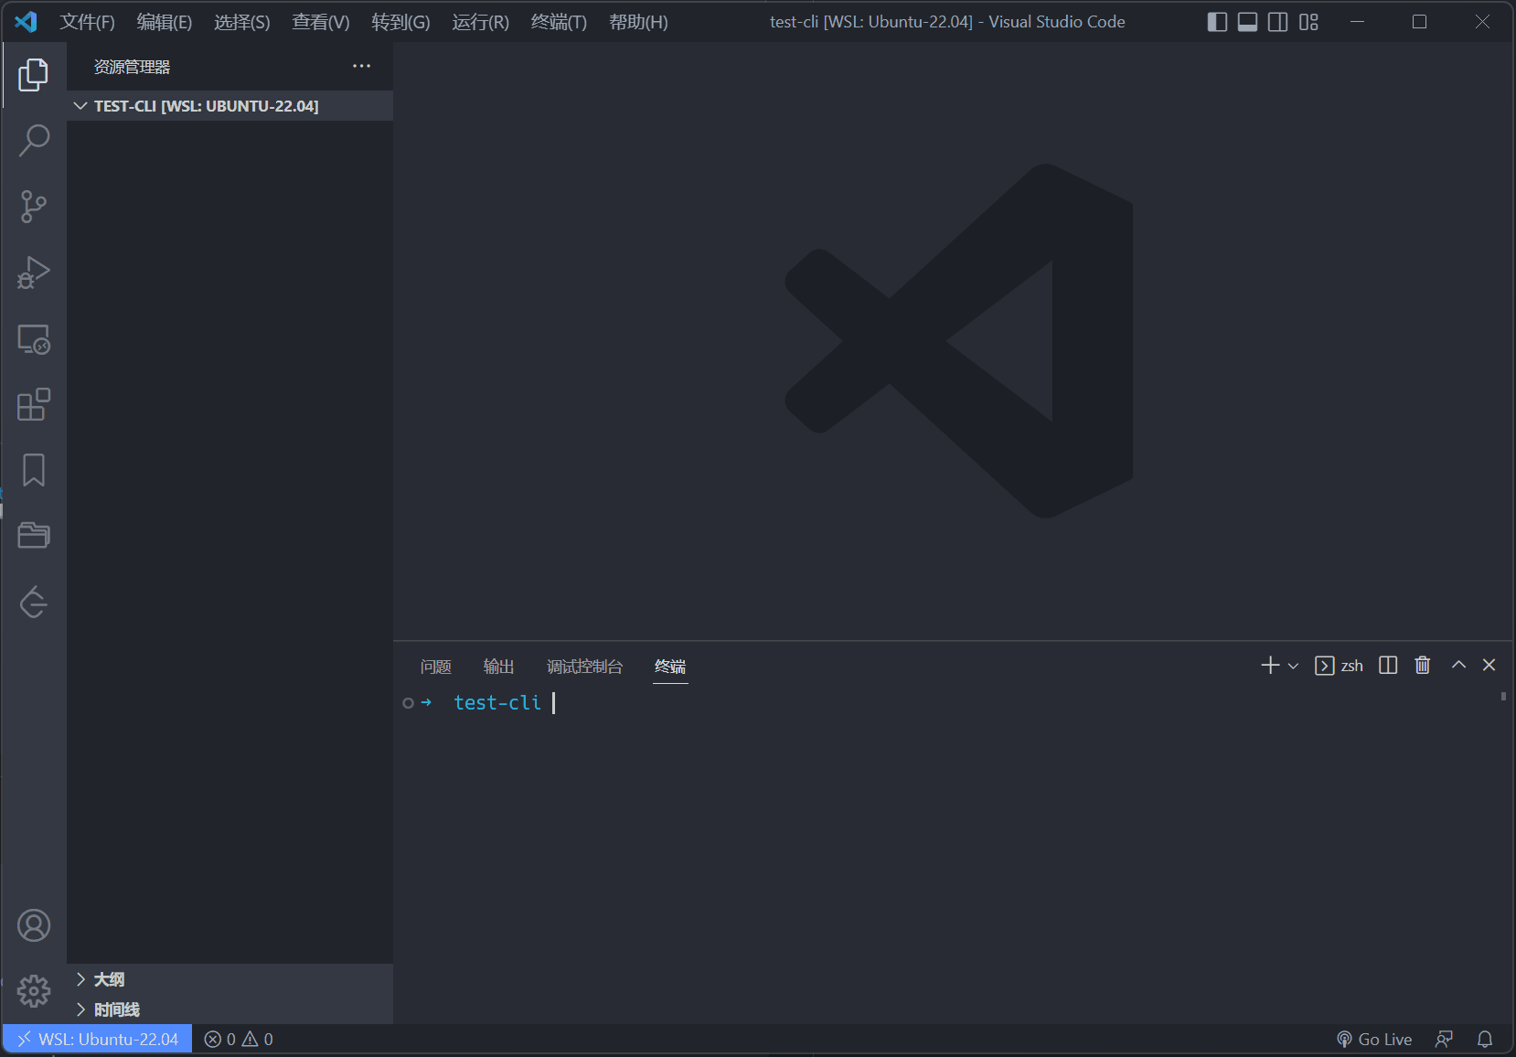The height and width of the screenshot is (1057, 1516).
Task: Click terminal command decoration circle
Action: pos(408,703)
